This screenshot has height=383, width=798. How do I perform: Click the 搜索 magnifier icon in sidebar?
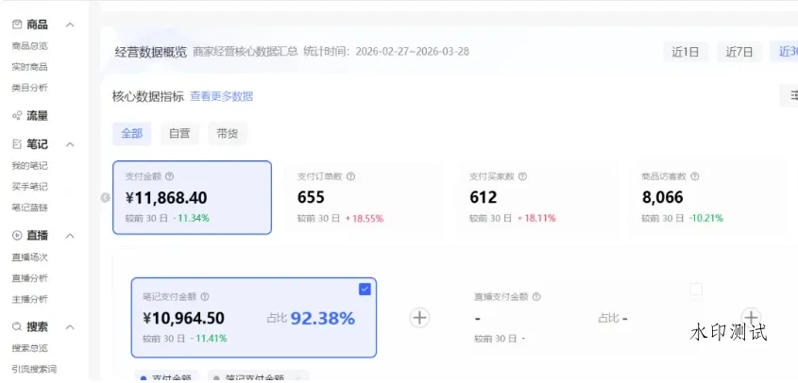[x=17, y=326]
